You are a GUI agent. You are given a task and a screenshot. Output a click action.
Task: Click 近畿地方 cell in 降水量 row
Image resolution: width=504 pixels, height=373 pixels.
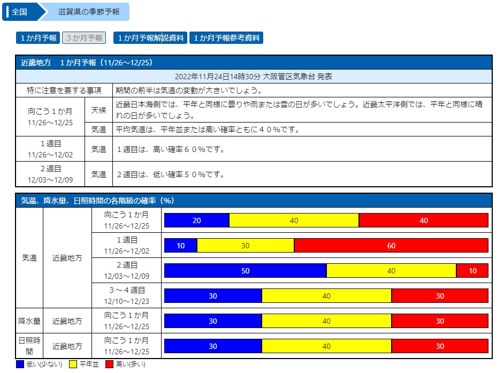tap(67, 321)
